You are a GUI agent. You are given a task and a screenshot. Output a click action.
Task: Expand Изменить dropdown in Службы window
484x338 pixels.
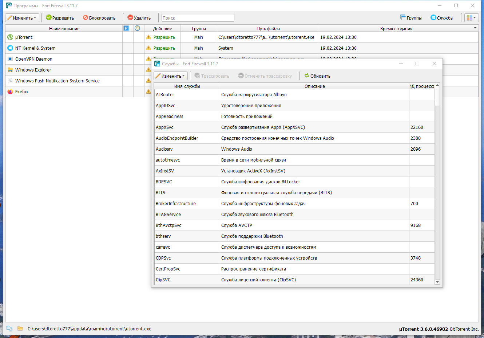(171, 76)
